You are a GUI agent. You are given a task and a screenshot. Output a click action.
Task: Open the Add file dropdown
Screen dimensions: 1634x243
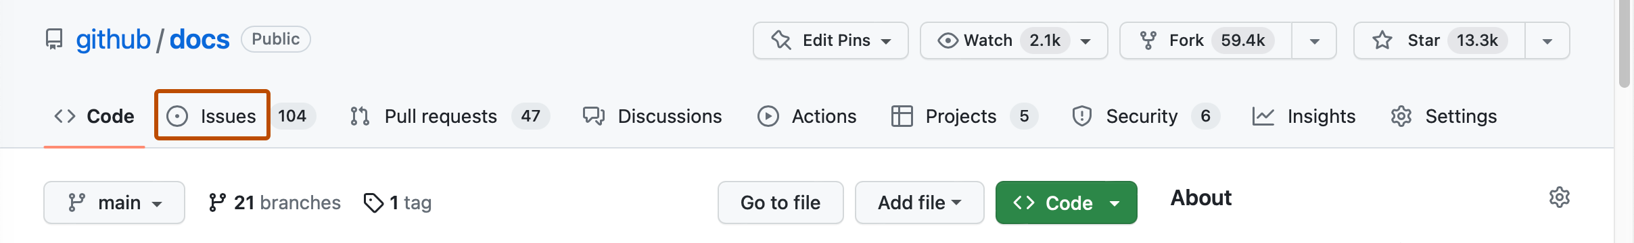(x=919, y=202)
